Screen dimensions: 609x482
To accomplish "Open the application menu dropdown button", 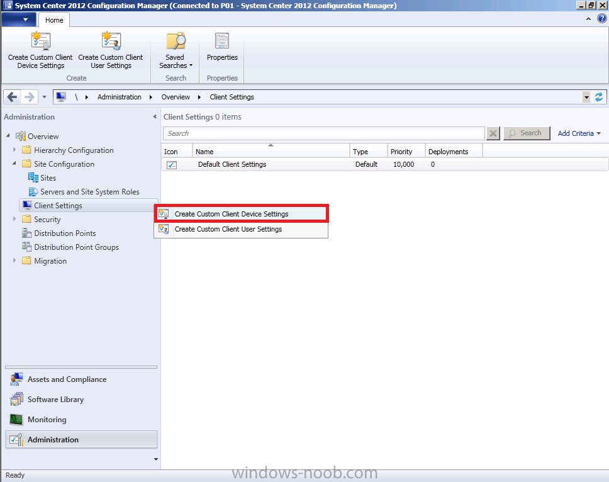I will click(19, 20).
